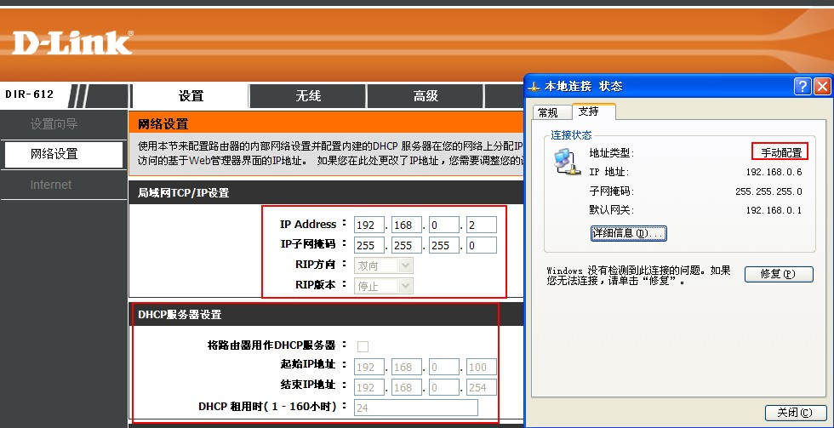The image size is (834, 428).
Task: Expand the RIP版本 dropdown
Action: pos(384,286)
